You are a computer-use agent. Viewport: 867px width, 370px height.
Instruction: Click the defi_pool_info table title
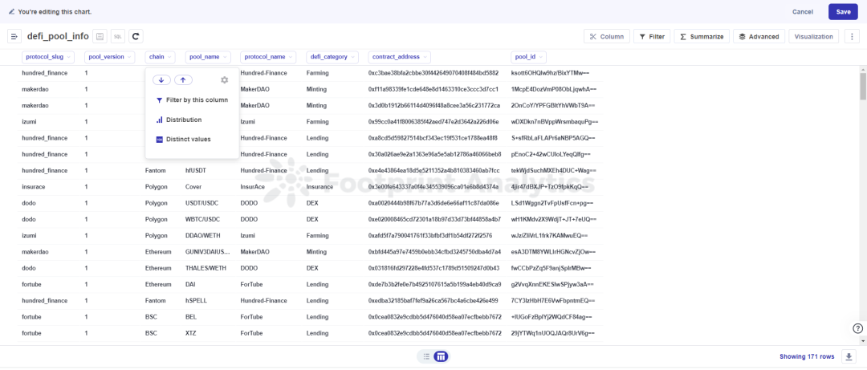point(58,36)
